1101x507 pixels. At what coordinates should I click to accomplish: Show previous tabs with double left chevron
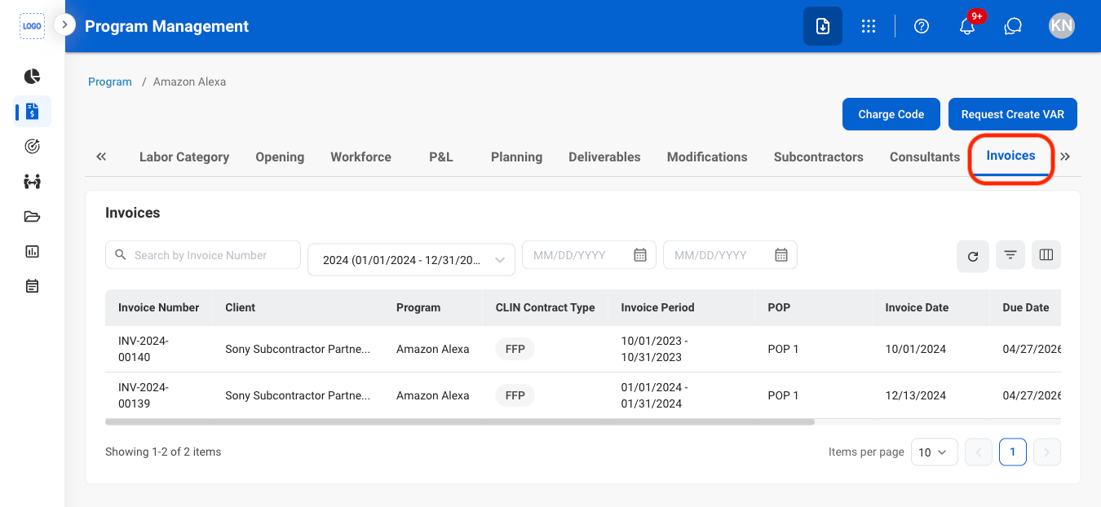click(101, 157)
